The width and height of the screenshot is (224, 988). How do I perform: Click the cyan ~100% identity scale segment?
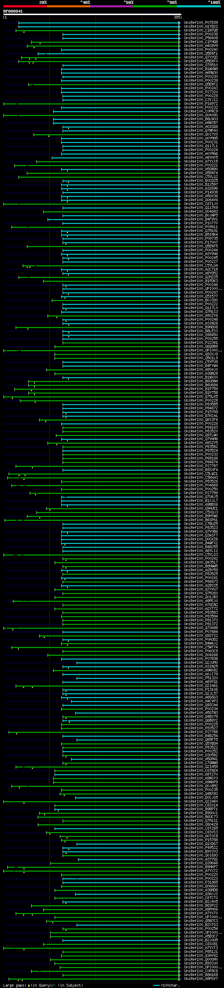(199, 6)
